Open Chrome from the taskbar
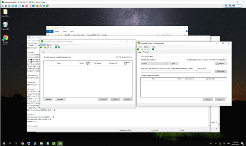This screenshot has height=146, width=246. tap(22, 143)
